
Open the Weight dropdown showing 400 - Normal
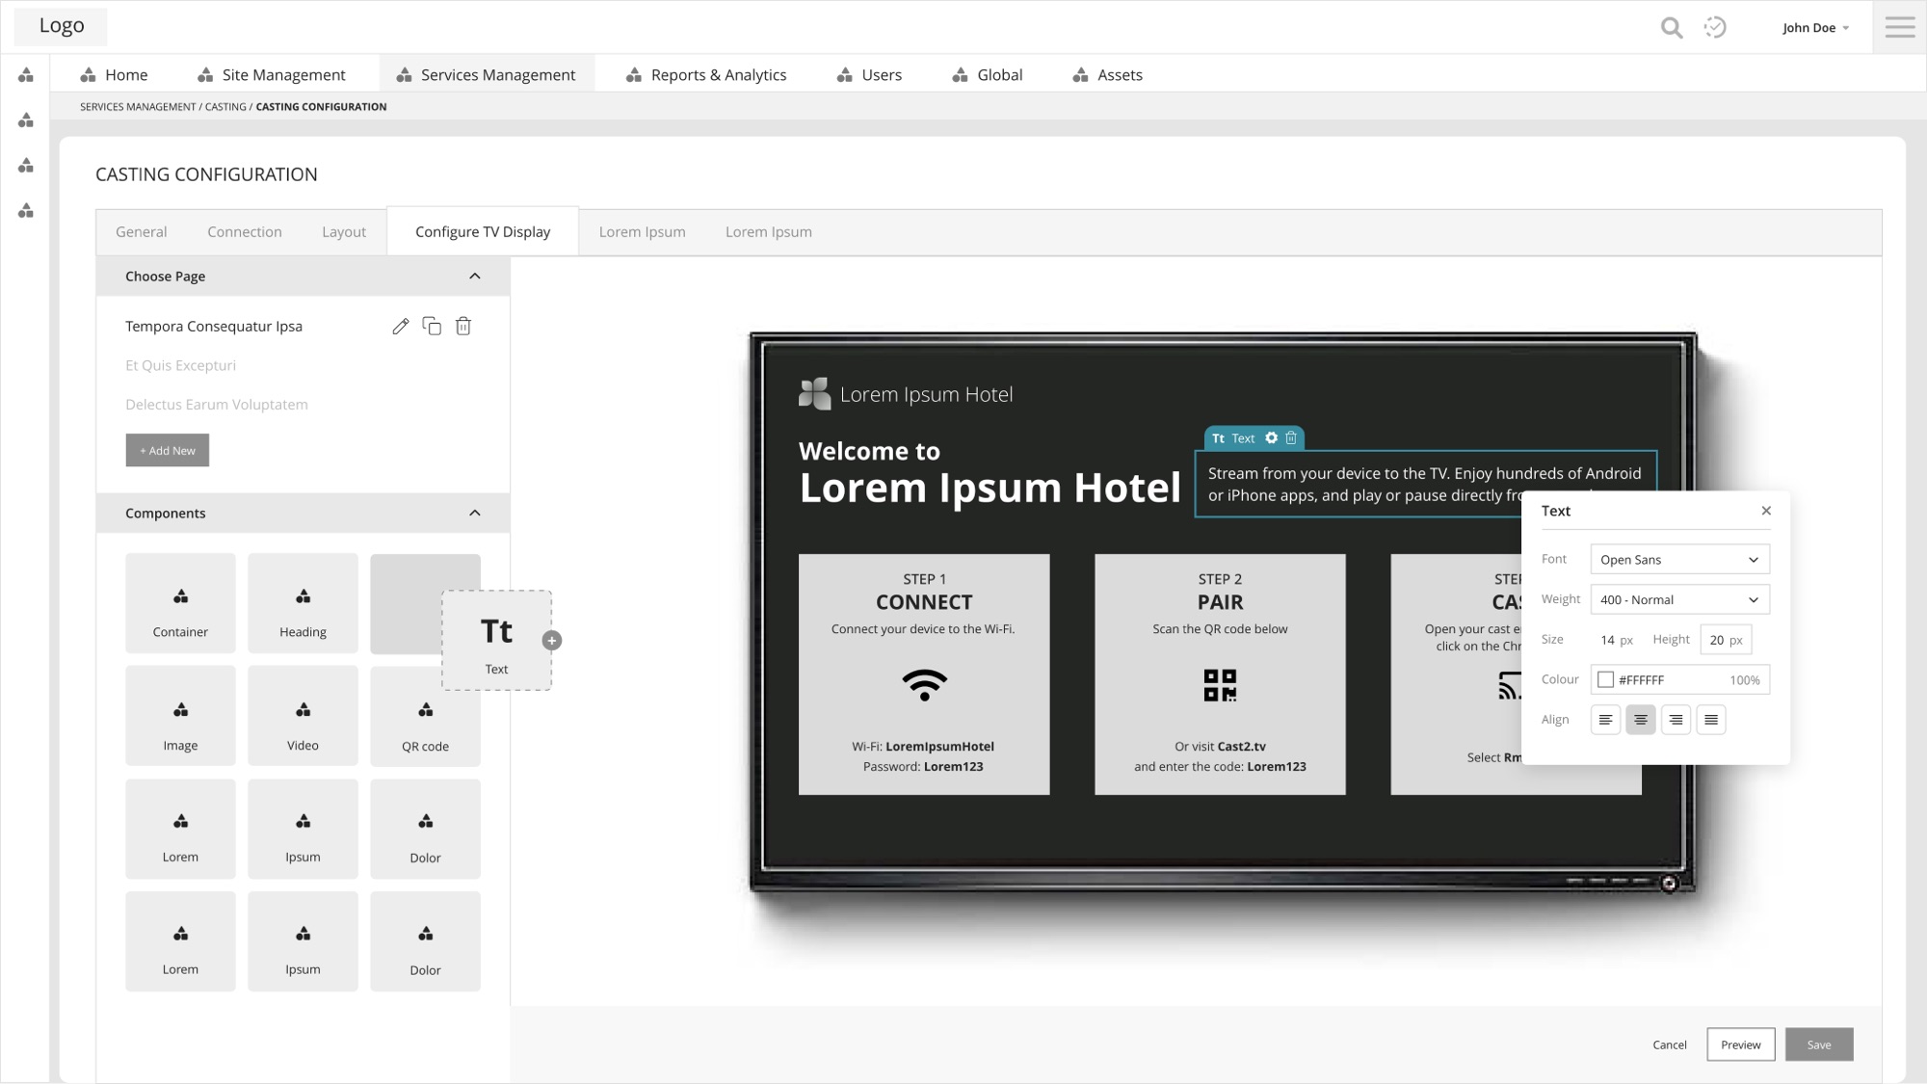click(x=1679, y=599)
